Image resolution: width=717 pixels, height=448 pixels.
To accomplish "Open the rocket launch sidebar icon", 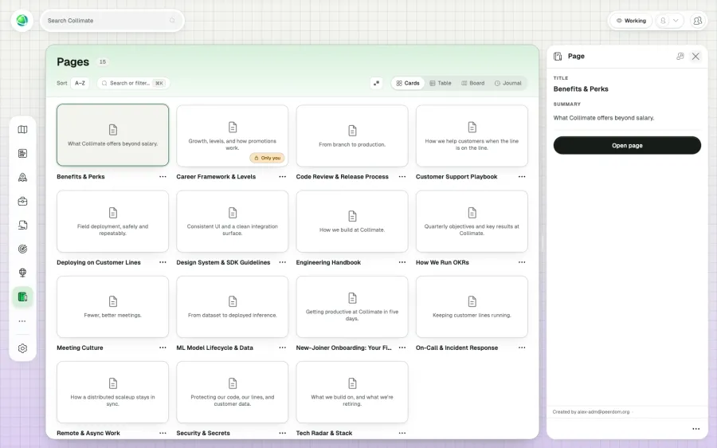I will point(22,177).
